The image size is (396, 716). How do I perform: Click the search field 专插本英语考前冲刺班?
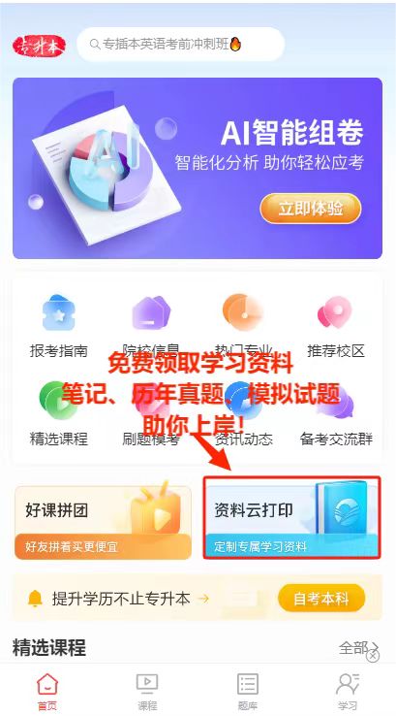[181, 45]
